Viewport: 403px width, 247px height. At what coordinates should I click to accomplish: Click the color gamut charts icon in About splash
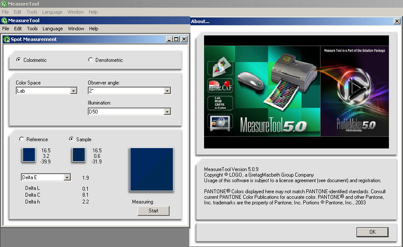pos(220,67)
